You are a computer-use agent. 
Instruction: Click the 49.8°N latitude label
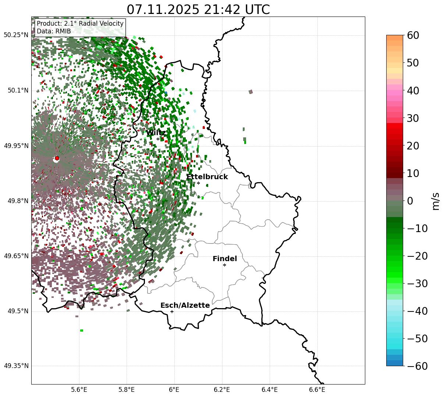pos(18,201)
